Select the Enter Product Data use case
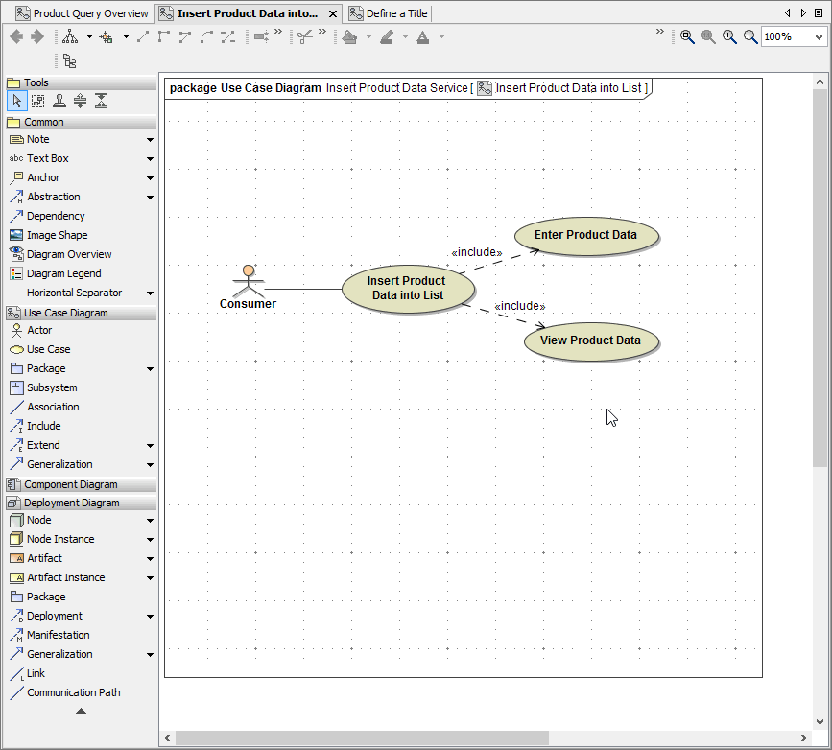The height and width of the screenshot is (750, 832). point(585,235)
